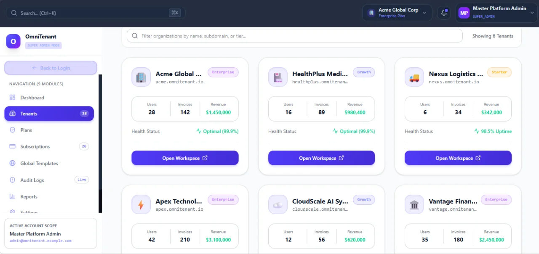Screen dimensions: 539x254
Task: Click the Enterprise badge on Vantage card
Action: tap(496, 200)
